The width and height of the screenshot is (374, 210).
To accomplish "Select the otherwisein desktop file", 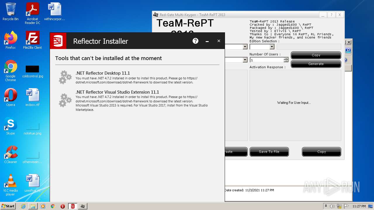I will (32, 157).
